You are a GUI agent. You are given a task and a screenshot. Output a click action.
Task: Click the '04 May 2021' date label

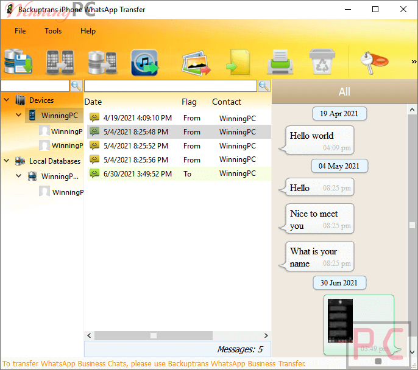point(339,166)
